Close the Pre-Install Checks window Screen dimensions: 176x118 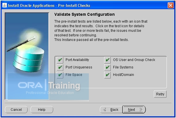pyautogui.click(x=171, y=5)
